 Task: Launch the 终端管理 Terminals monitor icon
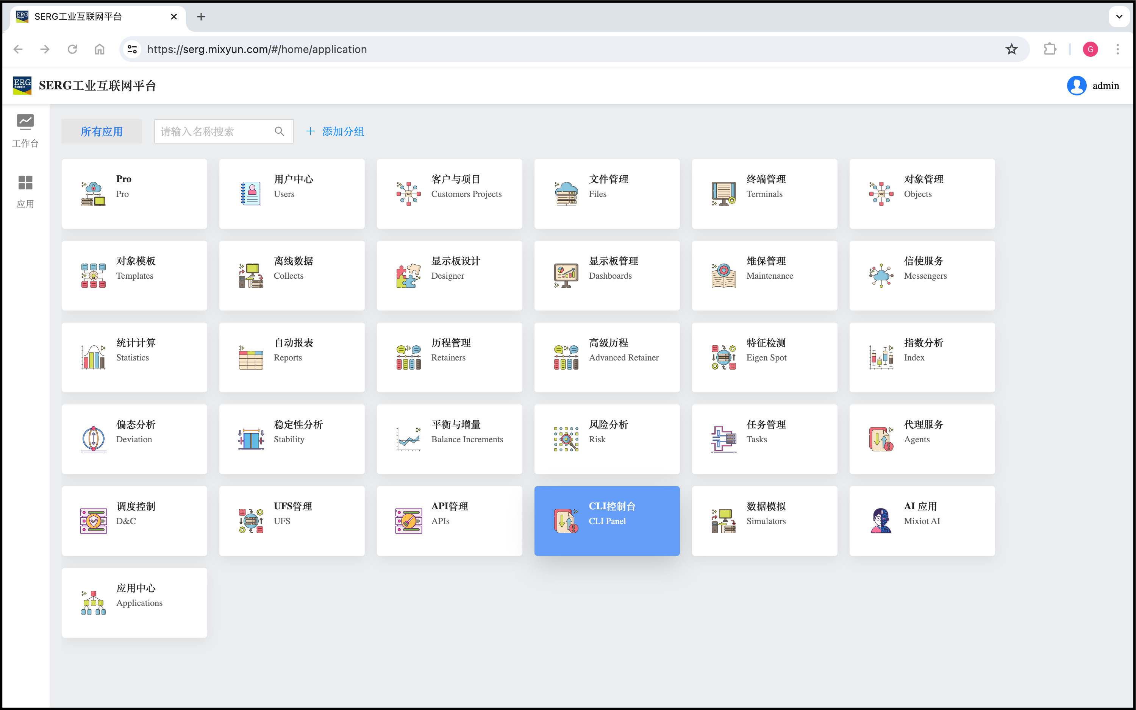coord(723,193)
